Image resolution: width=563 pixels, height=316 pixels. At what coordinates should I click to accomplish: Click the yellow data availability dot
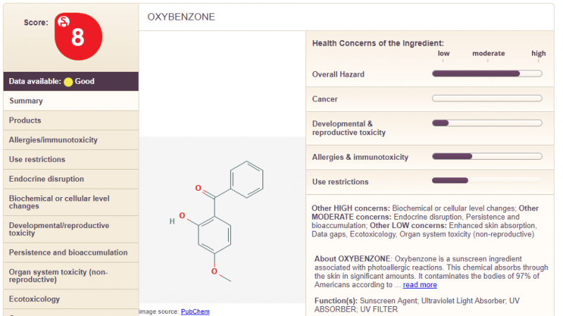(x=68, y=82)
